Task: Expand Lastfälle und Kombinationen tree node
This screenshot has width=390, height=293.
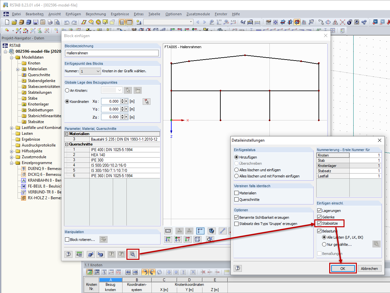Action: click(12, 128)
